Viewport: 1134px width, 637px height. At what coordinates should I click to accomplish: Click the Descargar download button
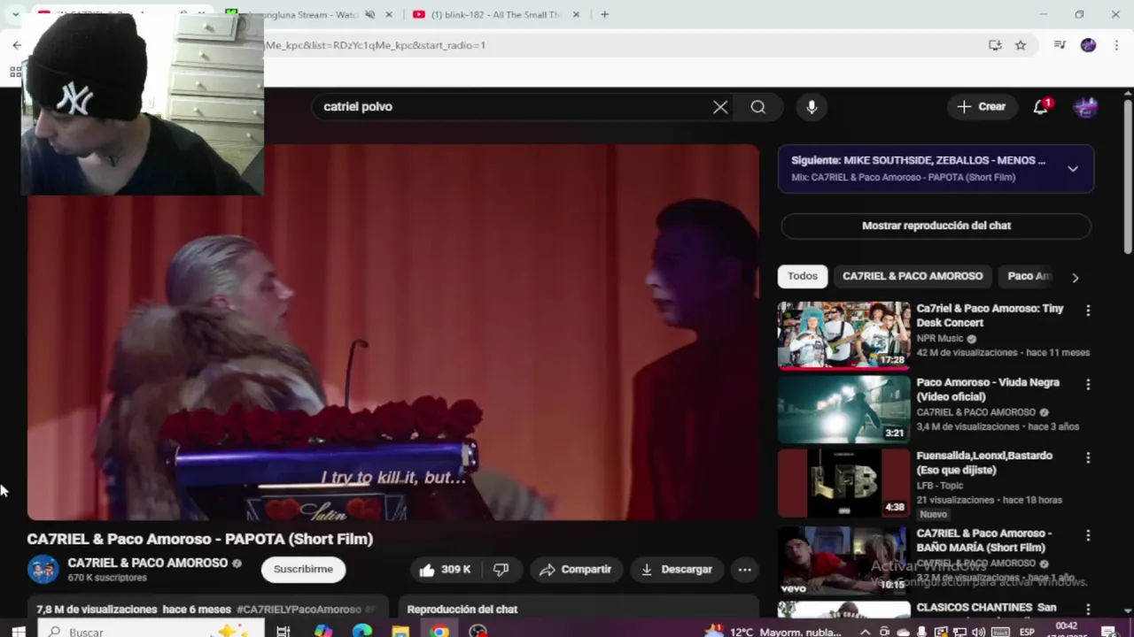[x=677, y=570]
